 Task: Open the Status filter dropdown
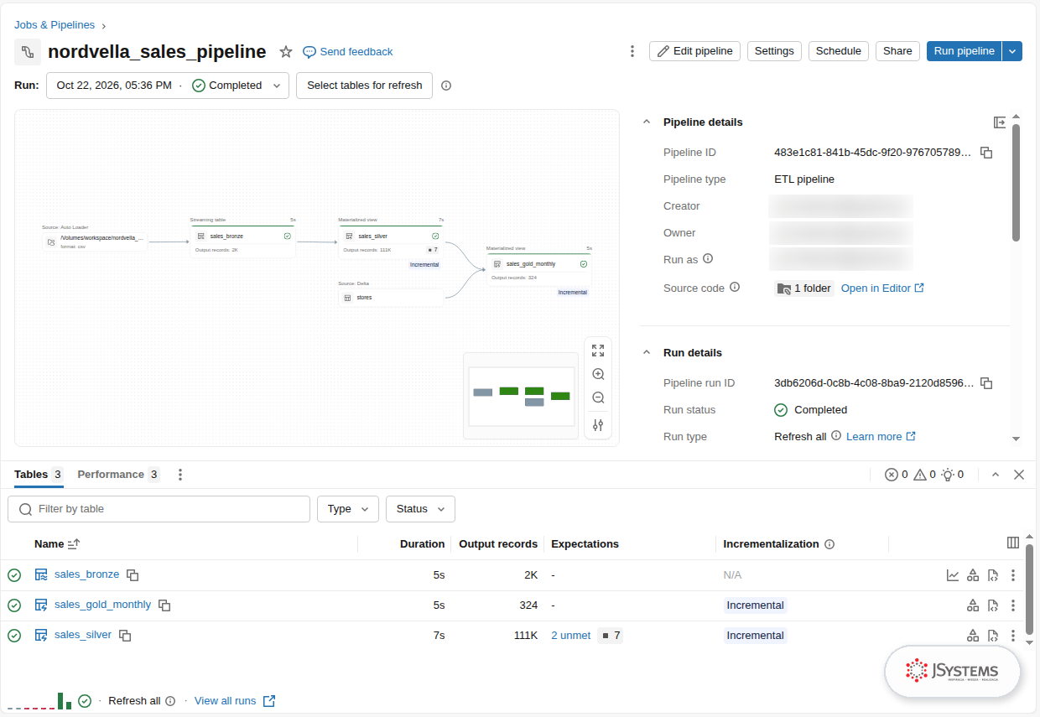coord(421,509)
